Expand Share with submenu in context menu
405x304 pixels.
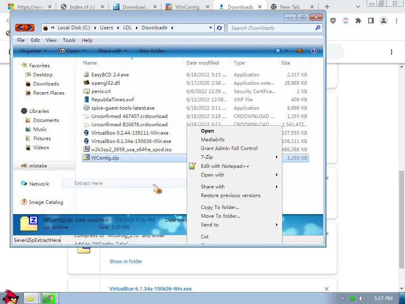pyautogui.click(x=234, y=187)
